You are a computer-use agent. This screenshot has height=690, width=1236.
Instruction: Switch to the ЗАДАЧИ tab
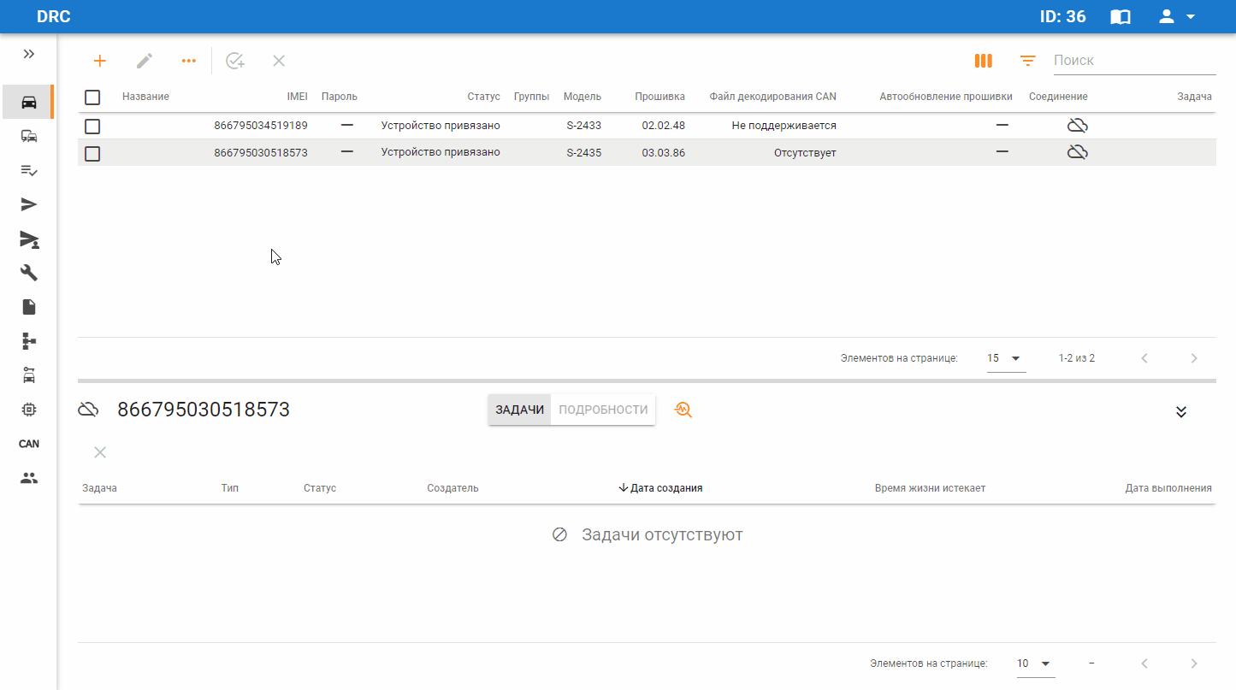[519, 410]
